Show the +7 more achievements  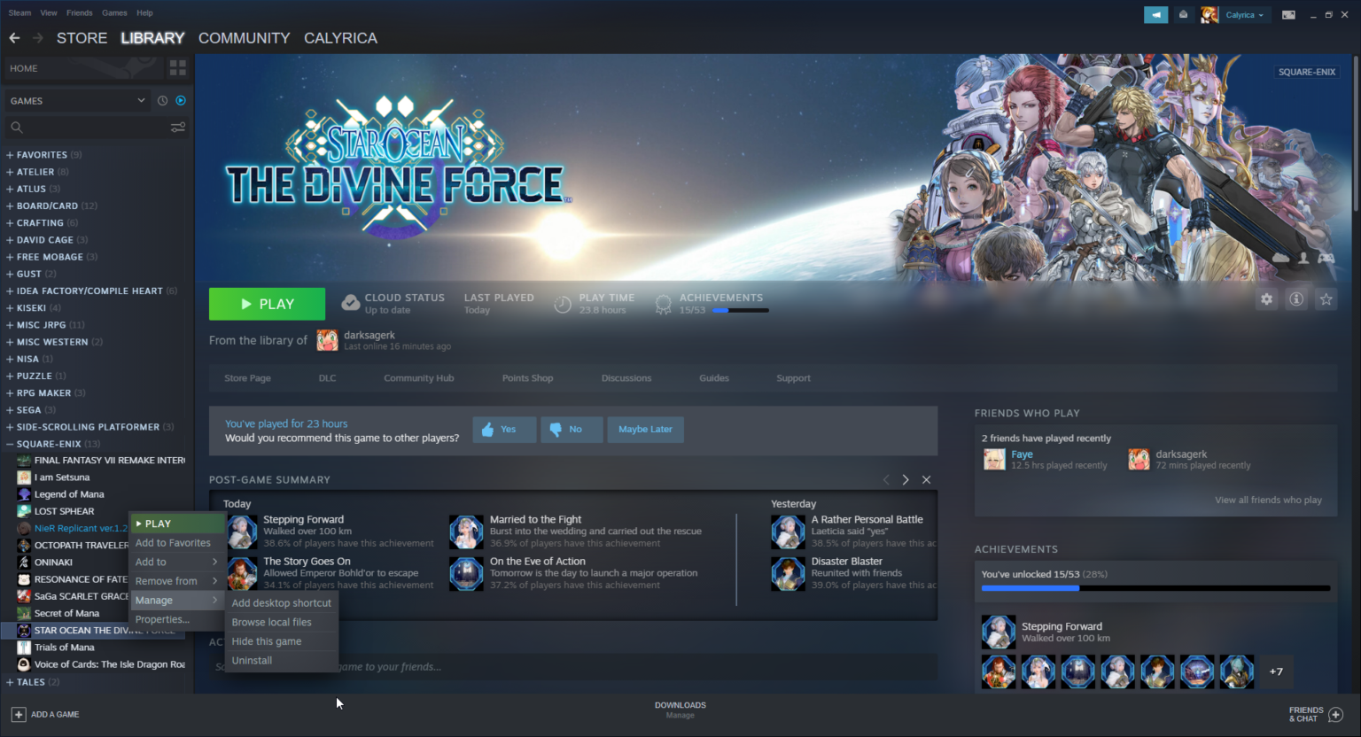1276,671
